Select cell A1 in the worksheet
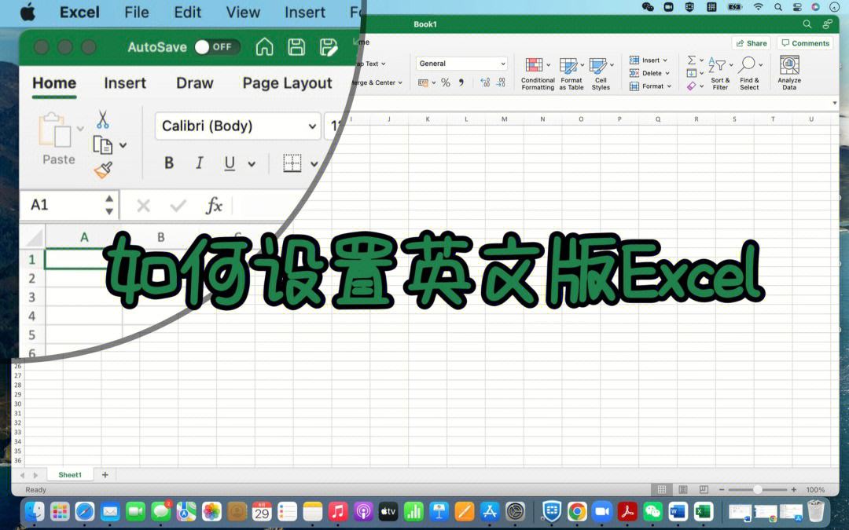 click(x=83, y=259)
